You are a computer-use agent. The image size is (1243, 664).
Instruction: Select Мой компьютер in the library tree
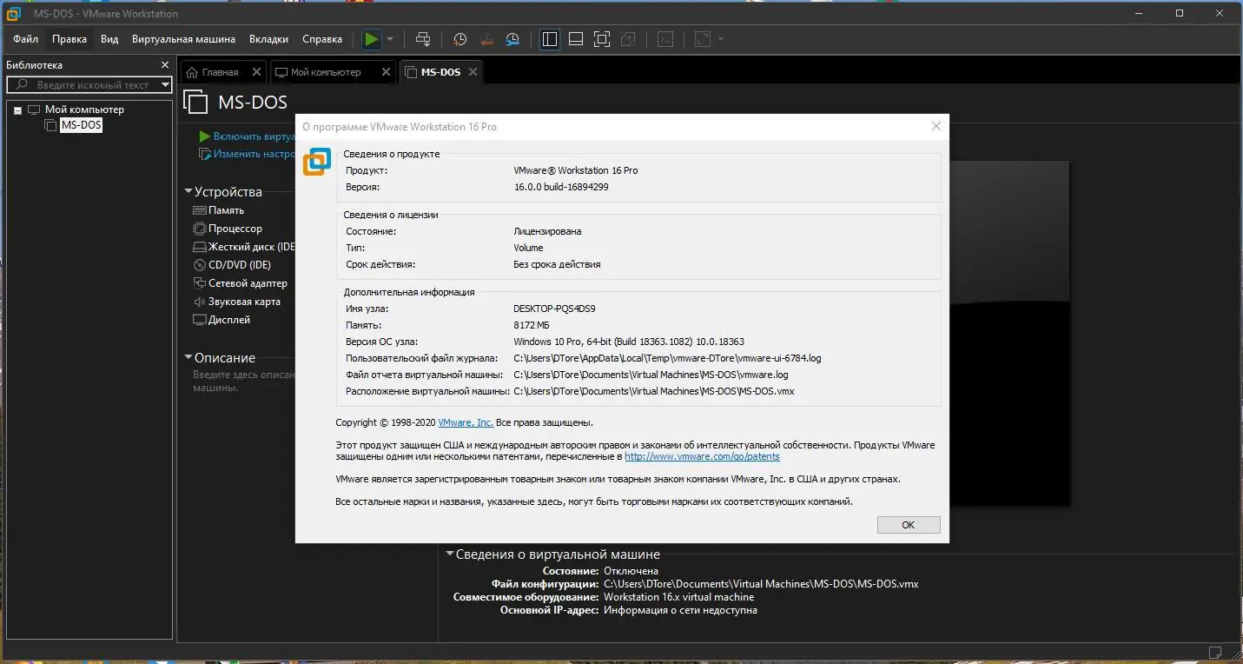click(84, 110)
